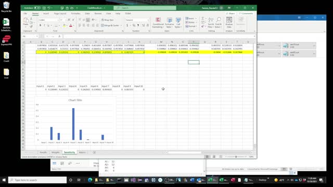Add a new sheet with plus icon
Viewport: 333px width, 187px height.
(94, 152)
